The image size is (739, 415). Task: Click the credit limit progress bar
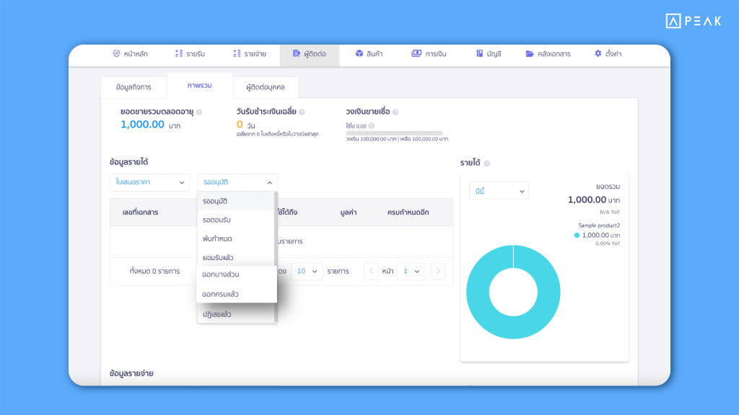(x=394, y=133)
